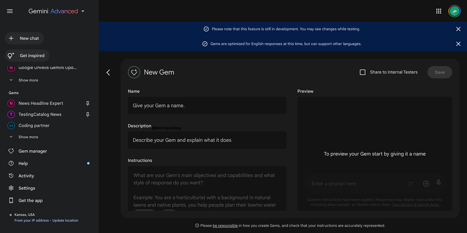This screenshot has width=467, height=233.
Task: Click the Activity history clock icon
Action: tap(11, 176)
